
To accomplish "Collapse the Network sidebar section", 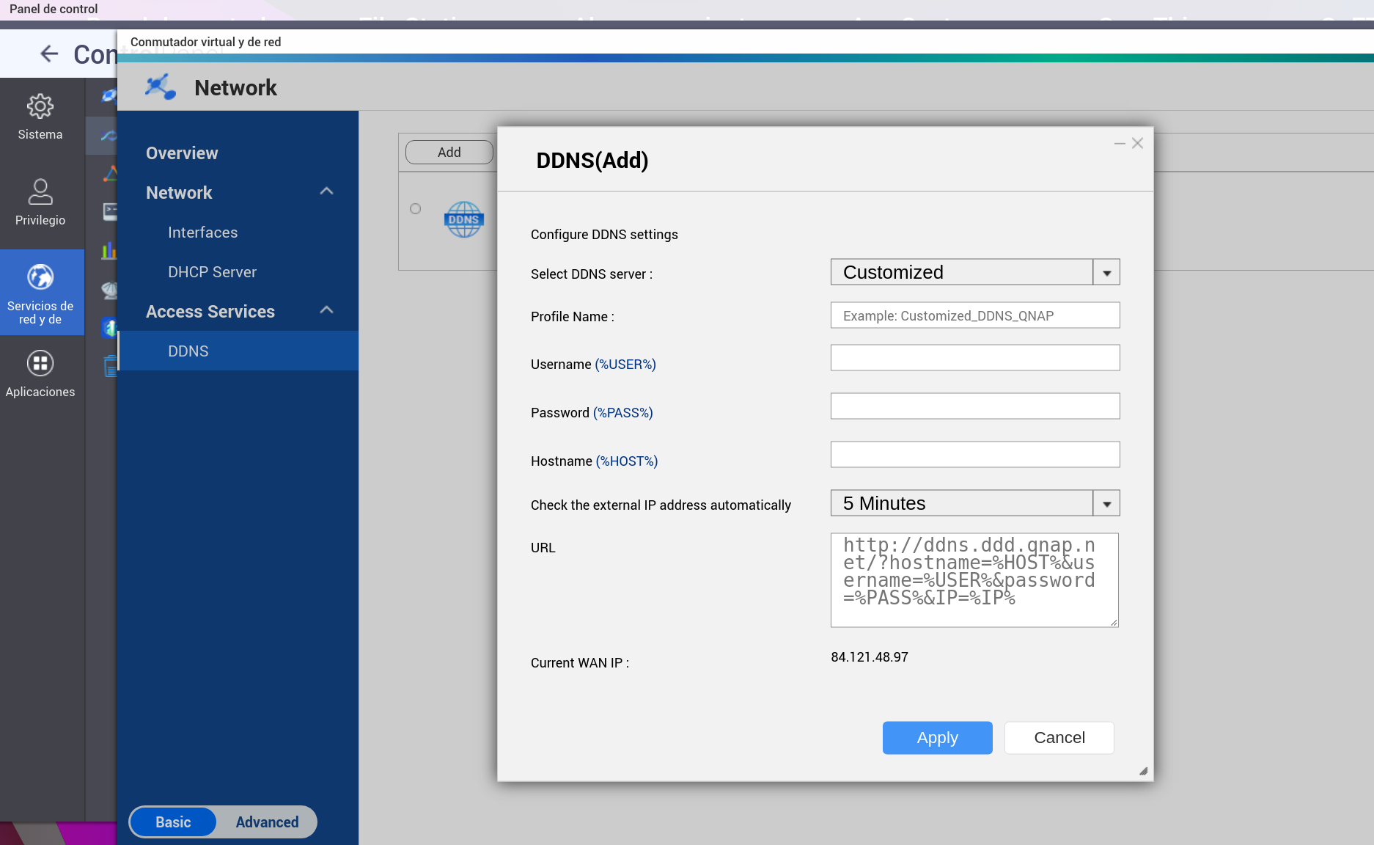I will point(327,192).
